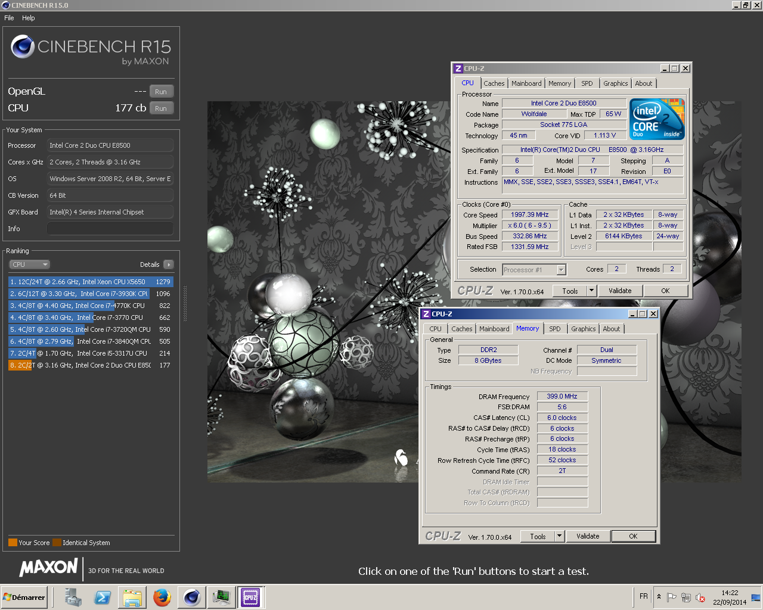Image resolution: width=763 pixels, height=610 pixels.
Task: Select ranking row Core i7-3770
Action: (91, 318)
